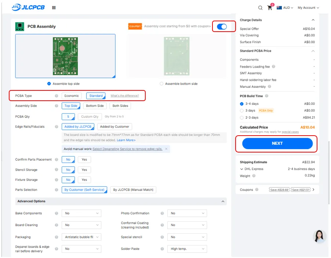
Task: Select Economic PCBA type
Action: (72, 96)
